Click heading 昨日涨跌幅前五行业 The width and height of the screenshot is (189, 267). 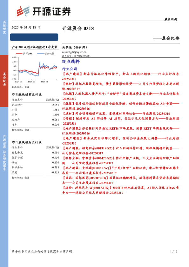pyautogui.click(x=27, y=94)
